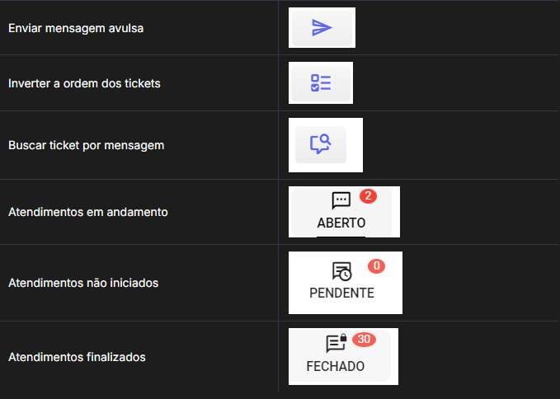Click the red badge showing 0
Screen dimensions: 560x399
[376, 266]
